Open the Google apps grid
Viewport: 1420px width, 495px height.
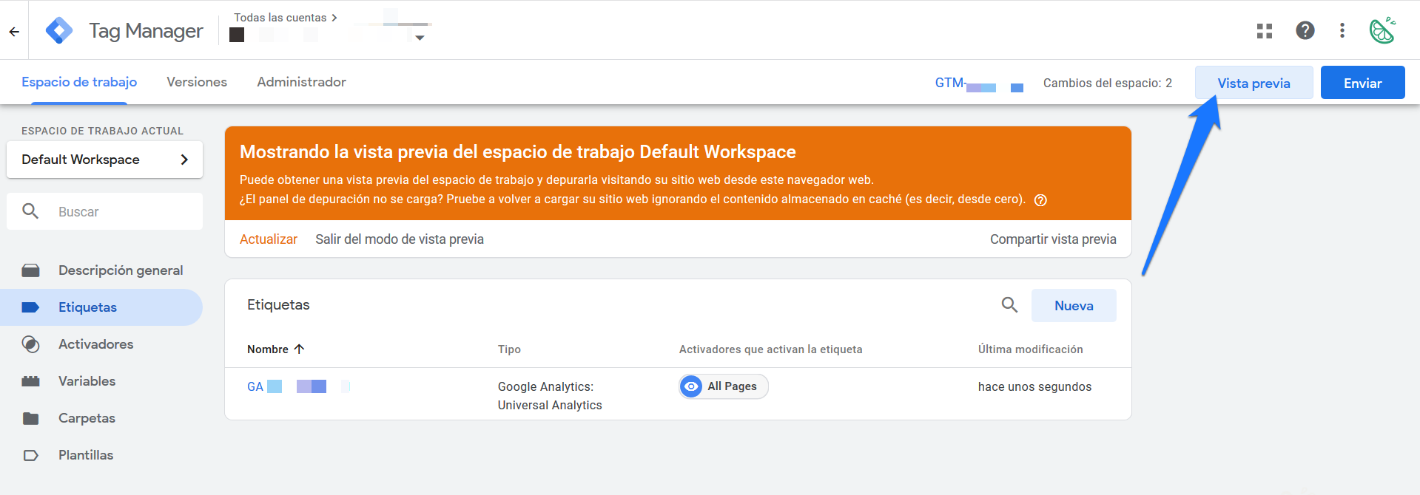click(1264, 31)
